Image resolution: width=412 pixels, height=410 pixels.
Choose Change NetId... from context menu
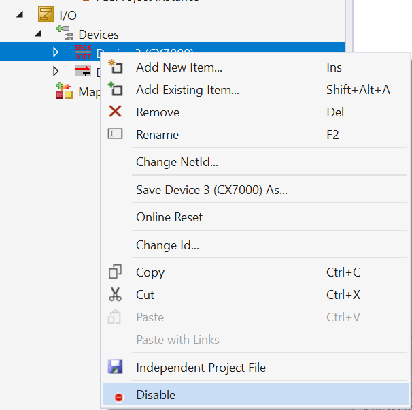click(x=177, y=162)
